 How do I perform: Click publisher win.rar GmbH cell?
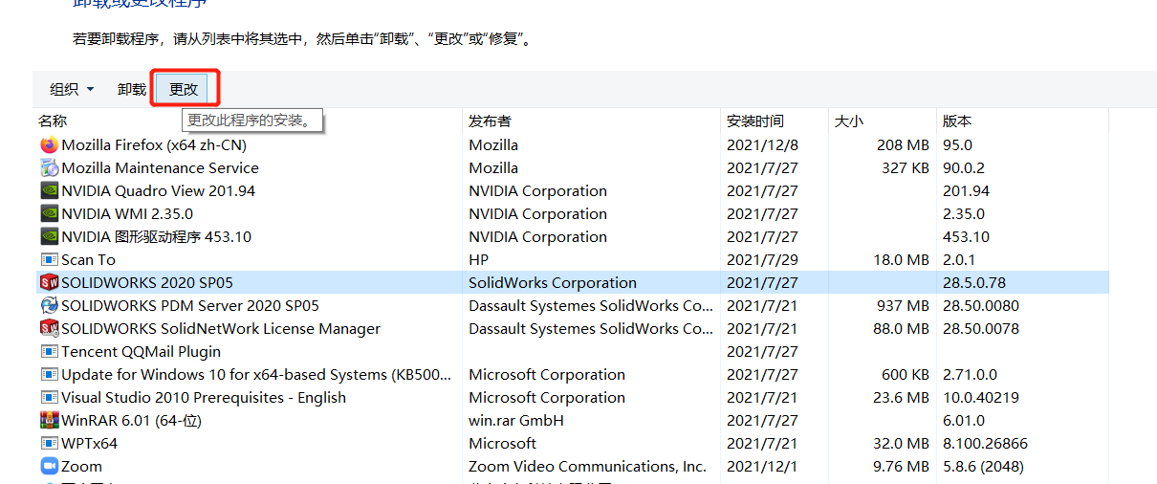(516, 421)
